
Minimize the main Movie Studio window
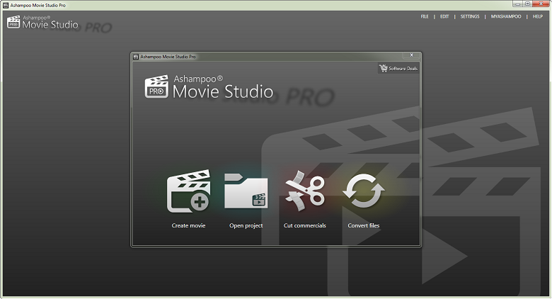(x=517, y=4)
